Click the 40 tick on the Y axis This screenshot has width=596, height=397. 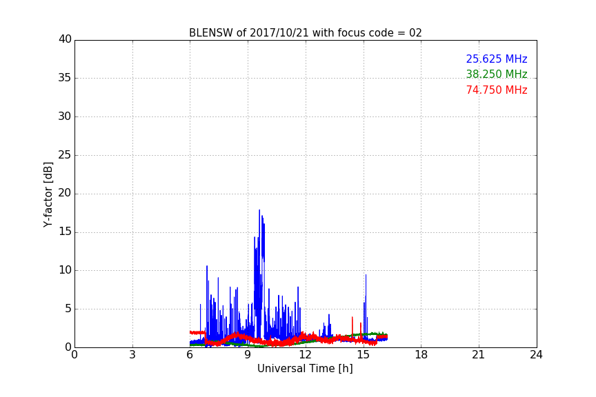pyautogui.click(x=65, y=39)
